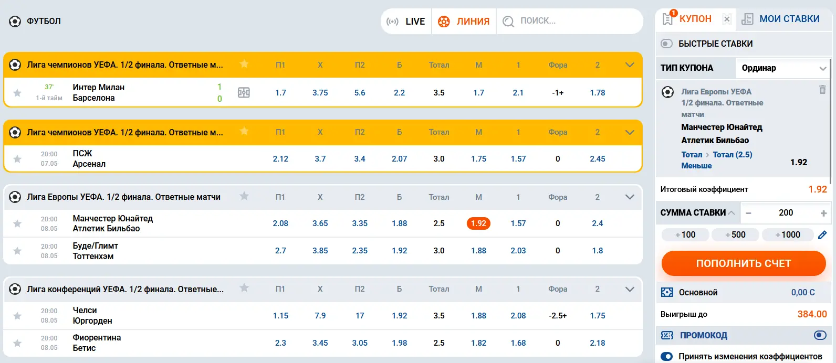Favorite the ПСЖ – Арсенал match star
836x363 pixels.
tap(17, 159)
